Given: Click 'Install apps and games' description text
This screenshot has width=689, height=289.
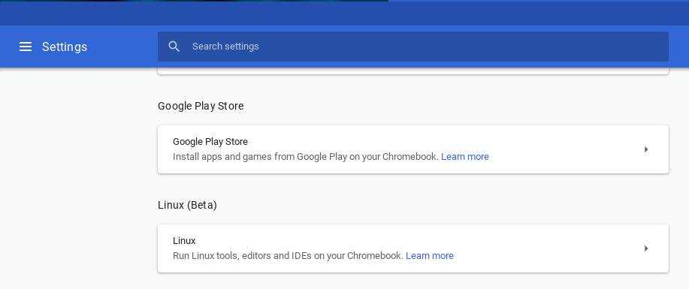Looking at the screenshot, I should tap(306, 157).
